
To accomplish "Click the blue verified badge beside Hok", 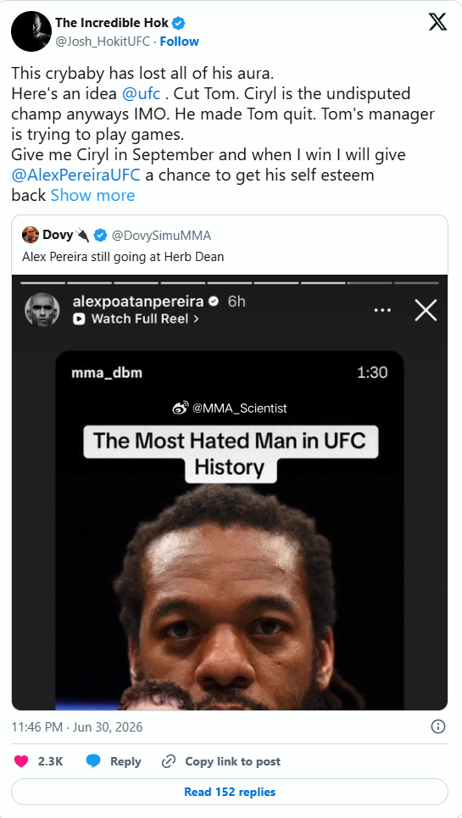I will pyautogui.click(x=180, y=23).
